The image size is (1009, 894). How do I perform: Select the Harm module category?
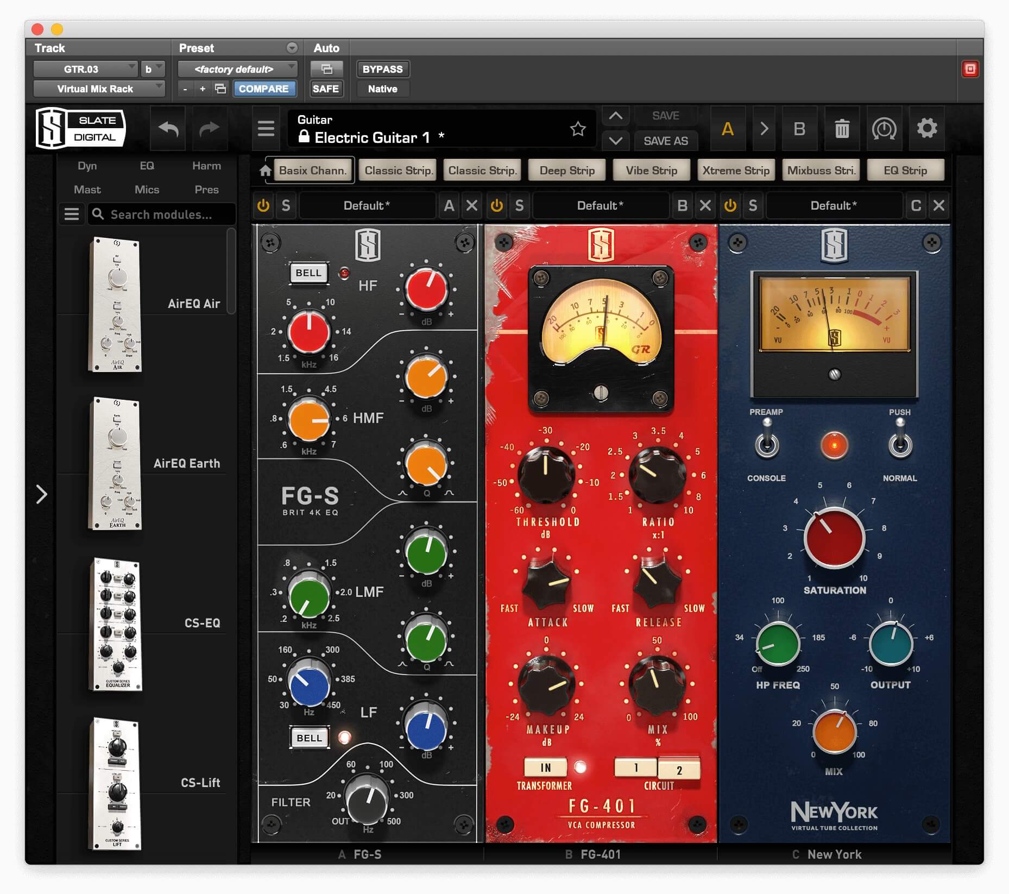click(206, 166)
